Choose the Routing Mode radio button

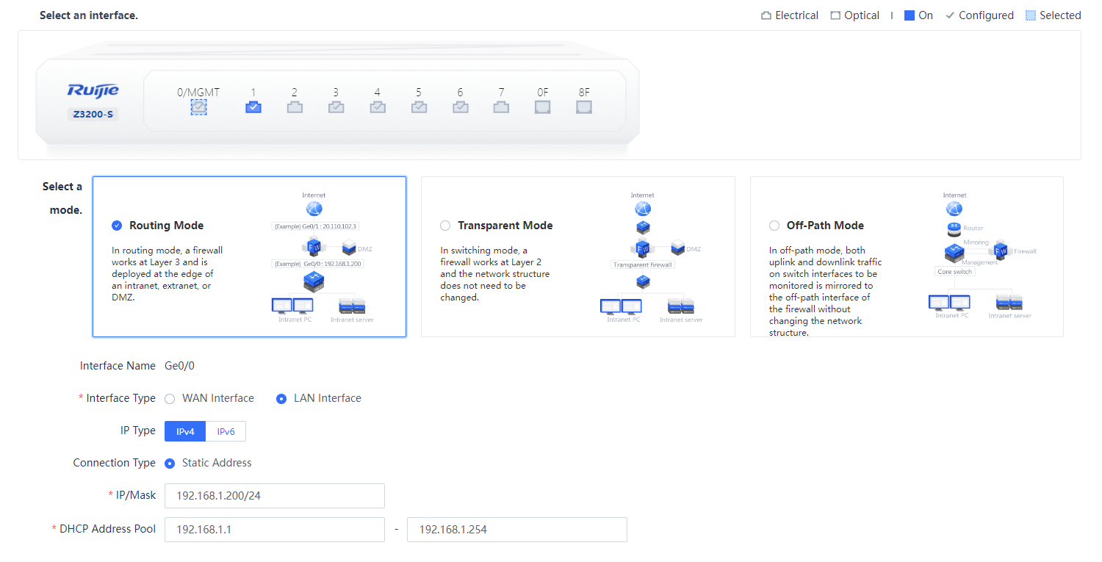[x=117, y=226]
